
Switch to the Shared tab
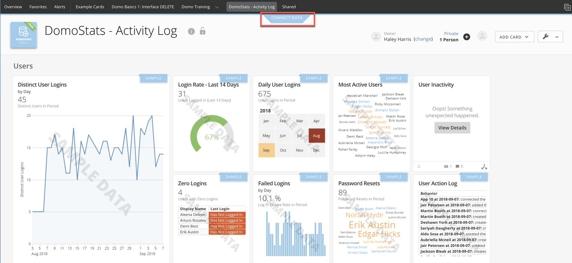pos(289,7)
